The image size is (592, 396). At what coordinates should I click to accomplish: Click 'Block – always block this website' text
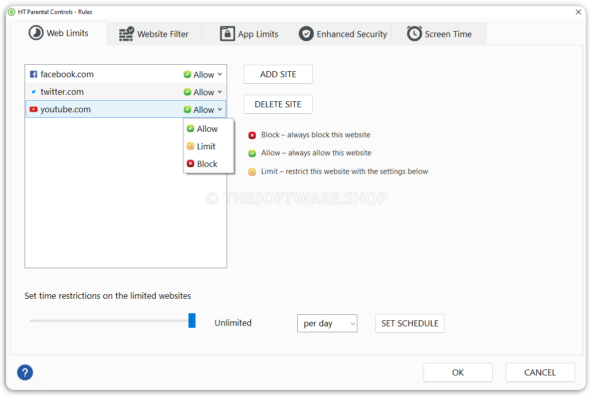(x=316, y=135)
